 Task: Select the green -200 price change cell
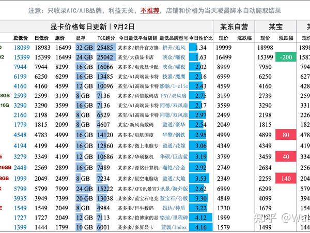coord(286,57)
